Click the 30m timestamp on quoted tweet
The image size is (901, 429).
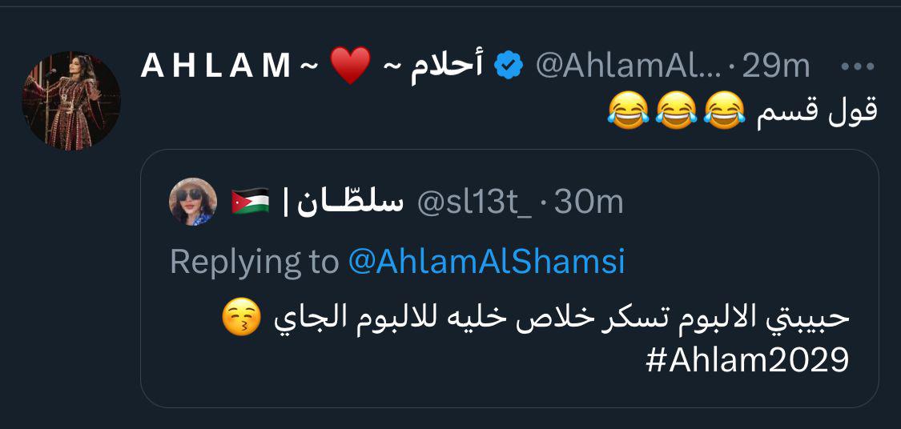[589, 202]
